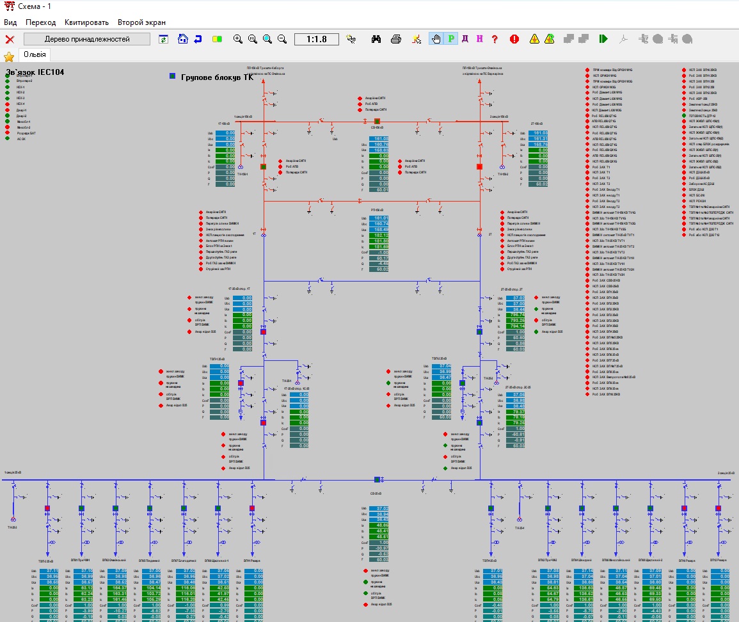Print the scheme using the printer icon

(396, 39)
